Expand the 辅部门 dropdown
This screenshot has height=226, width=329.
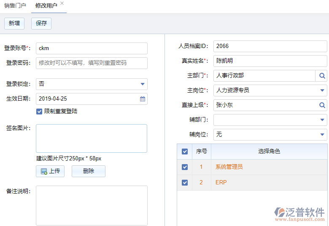click(322, 120)
